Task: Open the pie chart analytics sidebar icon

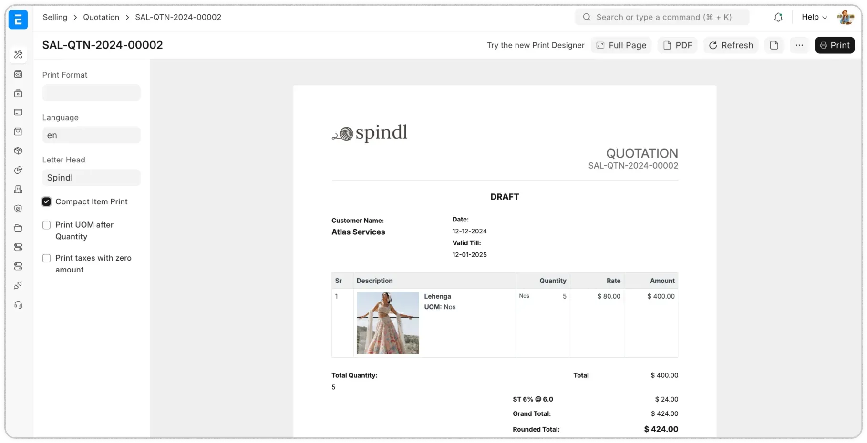Action: click(18, 170)
